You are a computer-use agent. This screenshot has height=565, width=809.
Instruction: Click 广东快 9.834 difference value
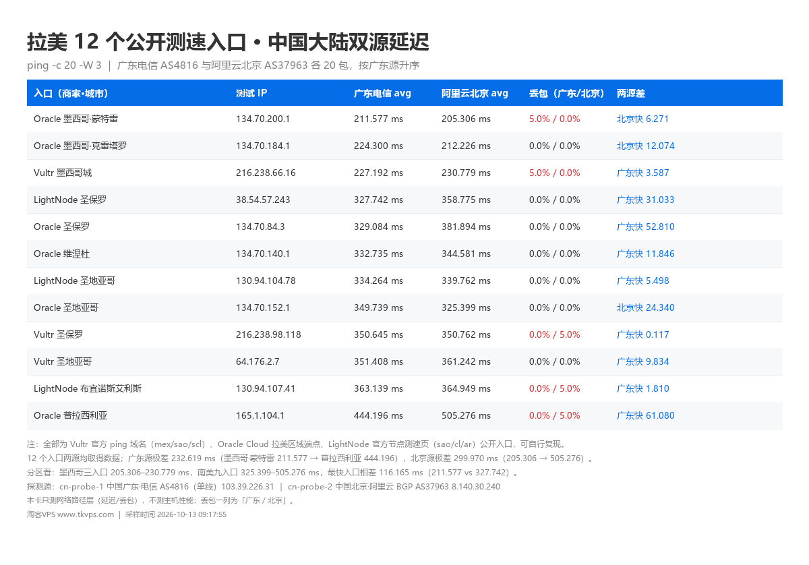pos(642,361)
